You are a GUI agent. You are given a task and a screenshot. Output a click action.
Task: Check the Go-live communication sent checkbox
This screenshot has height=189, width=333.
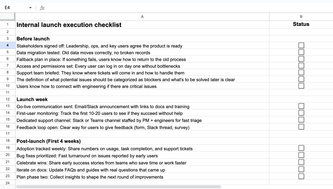click(301, 106)
